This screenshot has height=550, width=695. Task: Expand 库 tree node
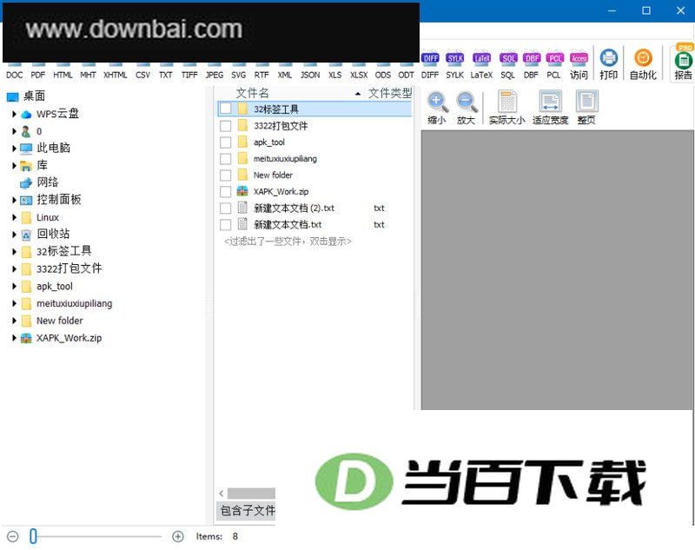point(14,165)
